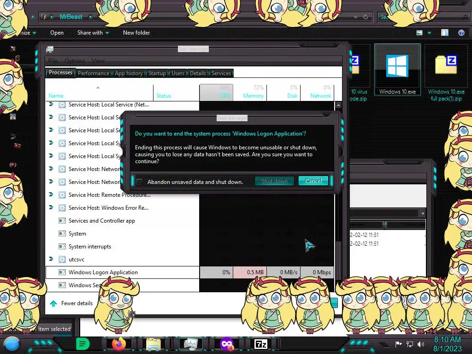Sort by Memory column header
The height and width of the screenshot is (354, 472).
point(250,92)
